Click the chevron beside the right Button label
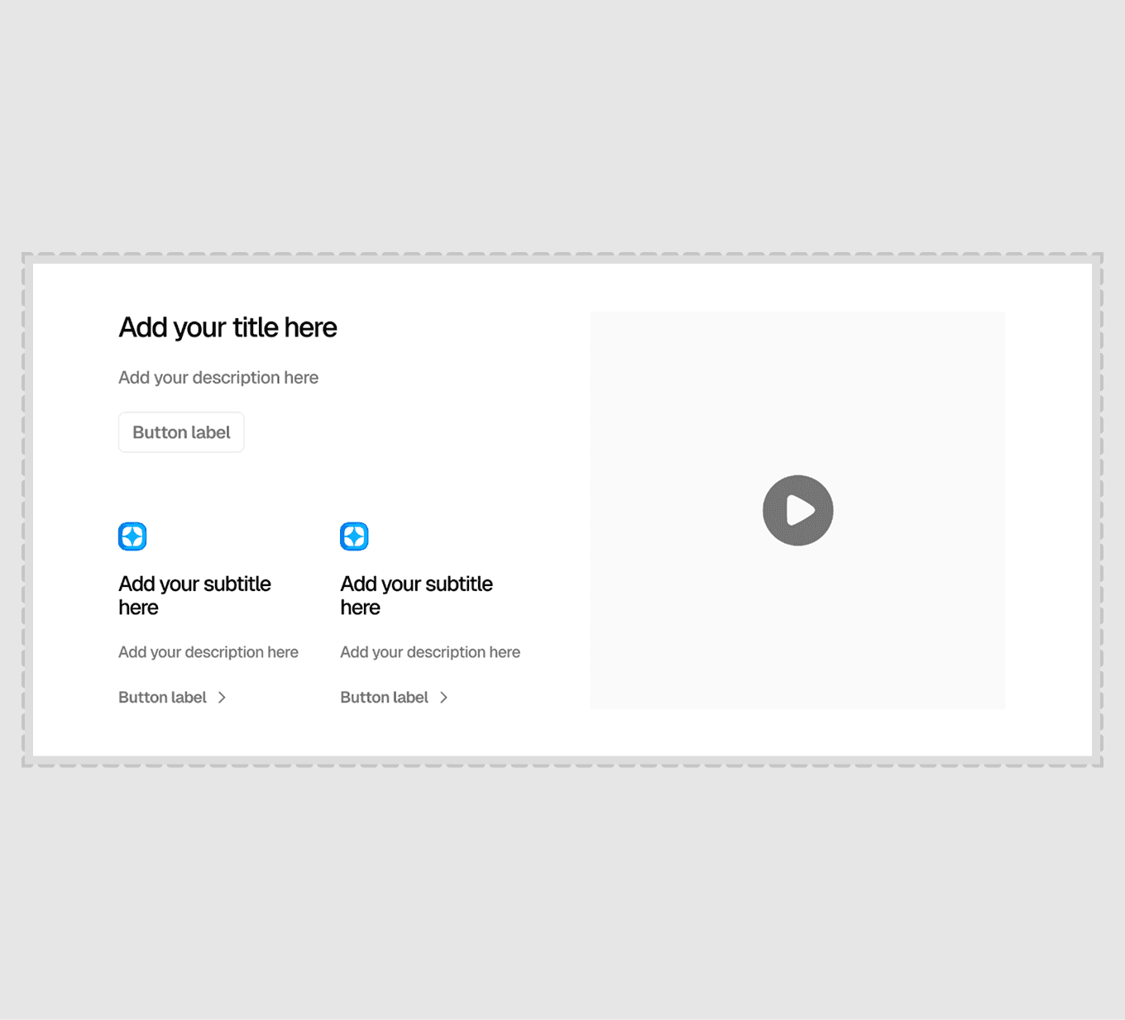Viewport: 1125px width, 1020px height. (443, 698)
